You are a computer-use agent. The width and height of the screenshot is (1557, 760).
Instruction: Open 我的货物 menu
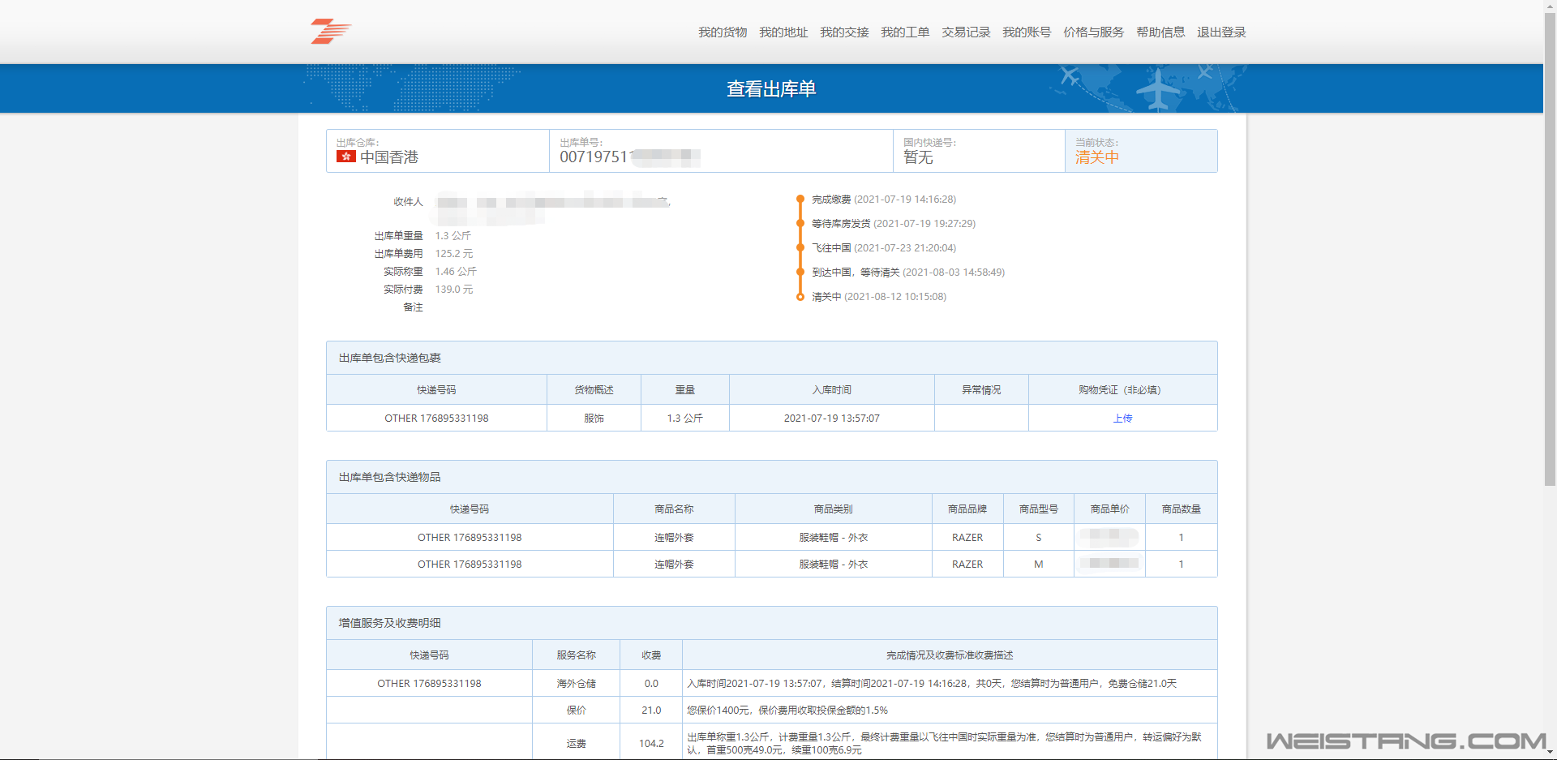click(x=722, y=32)
